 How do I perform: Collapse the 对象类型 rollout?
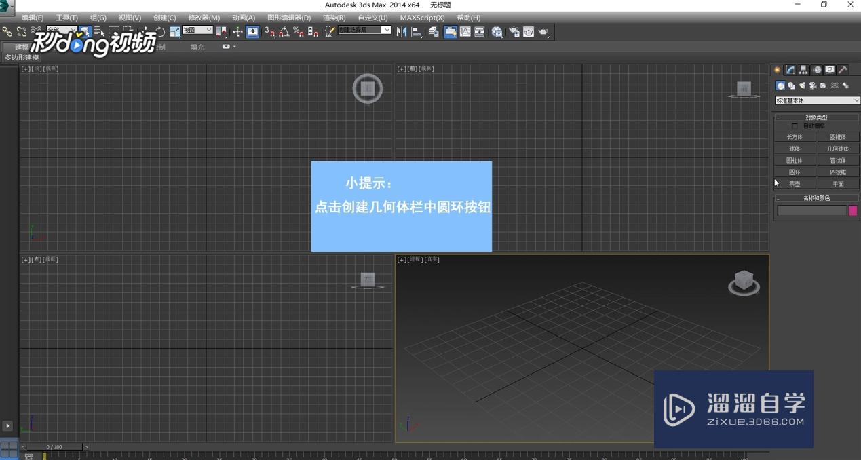778,117
